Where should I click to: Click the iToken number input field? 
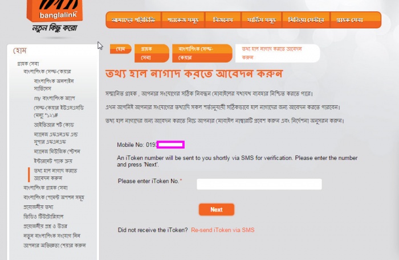[259, 184]
